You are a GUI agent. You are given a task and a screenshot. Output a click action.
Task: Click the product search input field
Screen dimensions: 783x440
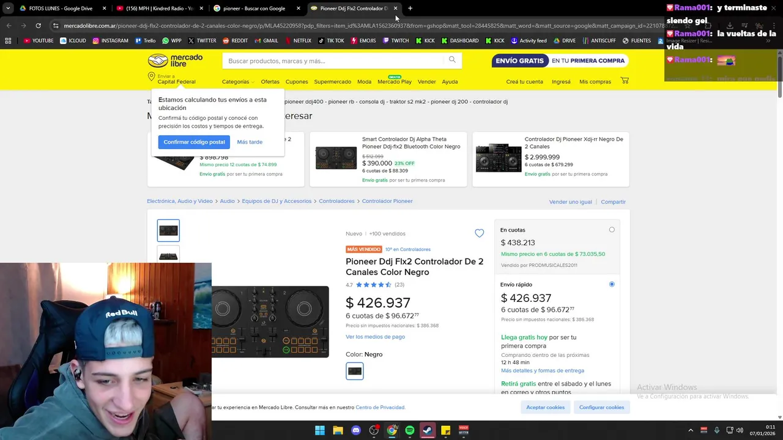point(334,61)
